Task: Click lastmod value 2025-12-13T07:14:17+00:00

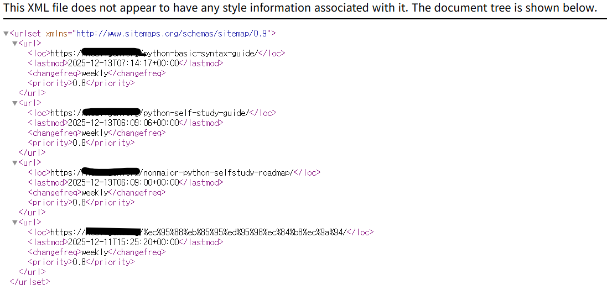Action: 123,64
